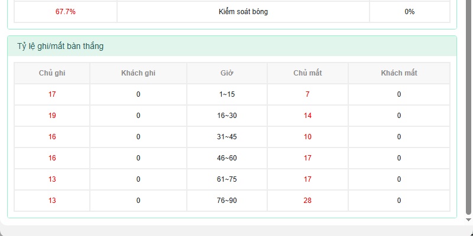Click the red 7 in Chủ mất
The height and width of the screenshot is (236, 473).
click(x=307, y=94)
